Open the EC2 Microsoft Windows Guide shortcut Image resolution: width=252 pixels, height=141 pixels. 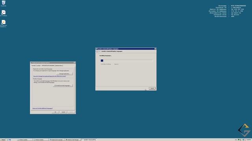4,23
